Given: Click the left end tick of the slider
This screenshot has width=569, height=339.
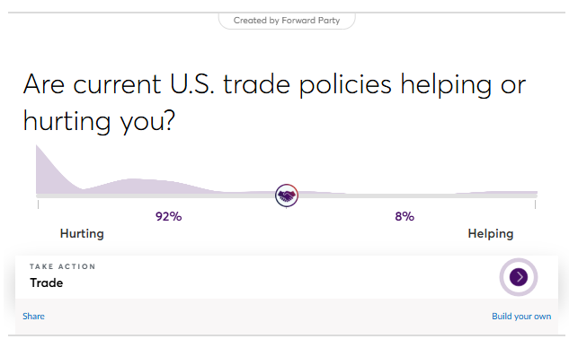Looking at the screenshot, I should tap(38, 204).
